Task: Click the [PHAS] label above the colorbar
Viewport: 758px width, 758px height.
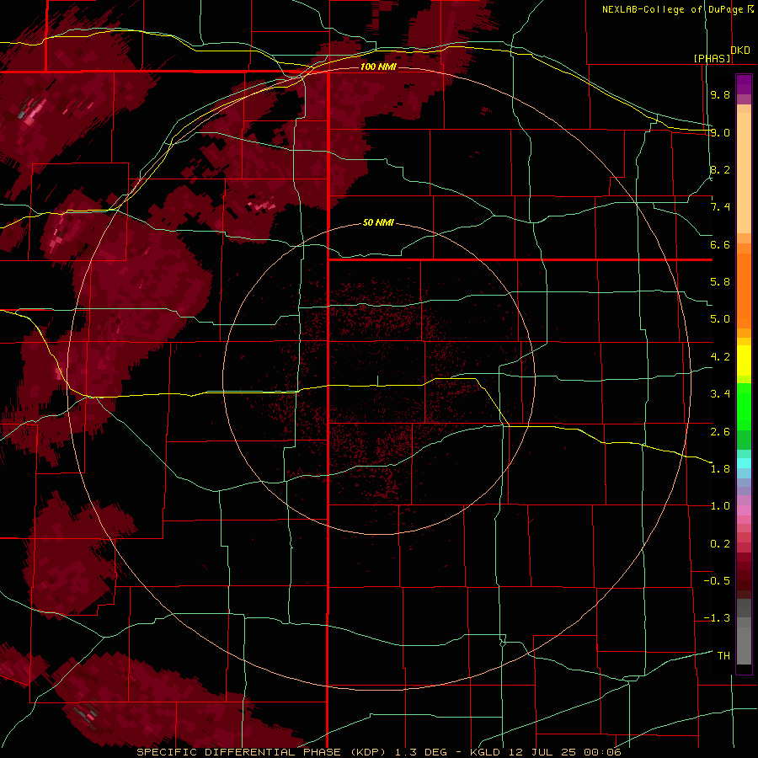Action: [712, 58]
